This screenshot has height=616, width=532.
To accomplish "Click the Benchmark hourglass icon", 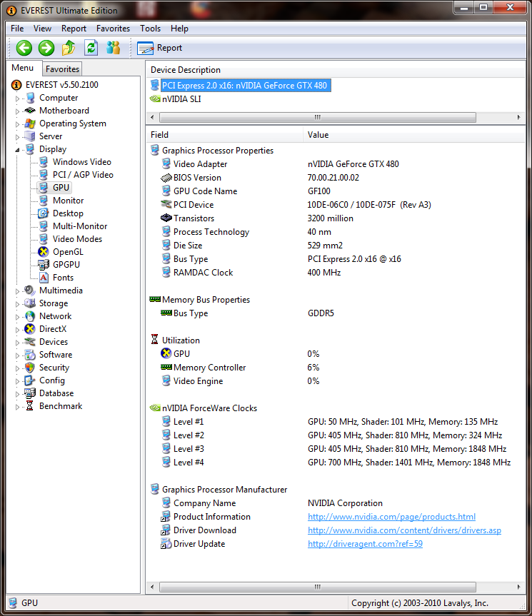I will 29,406.
